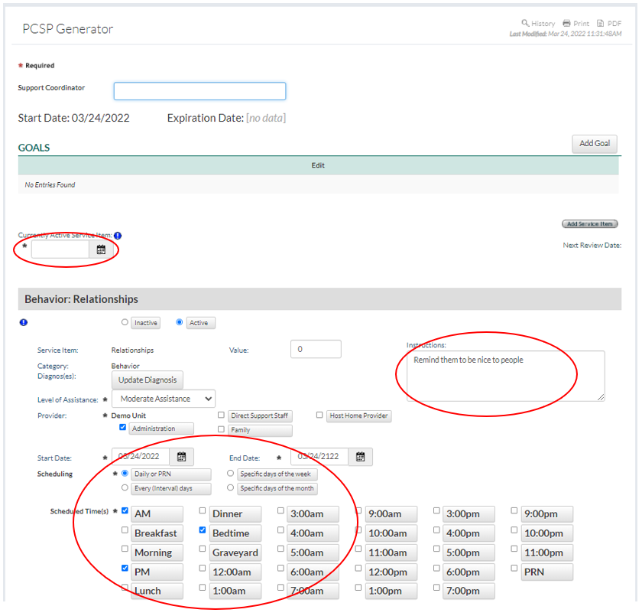Click the Instructions text area
642x616 pixels.
click(505, 376)
